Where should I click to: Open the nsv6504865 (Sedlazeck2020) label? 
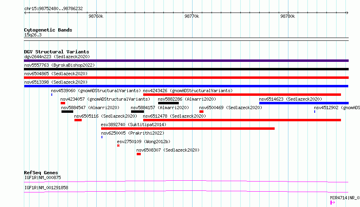tap(56, 74)
